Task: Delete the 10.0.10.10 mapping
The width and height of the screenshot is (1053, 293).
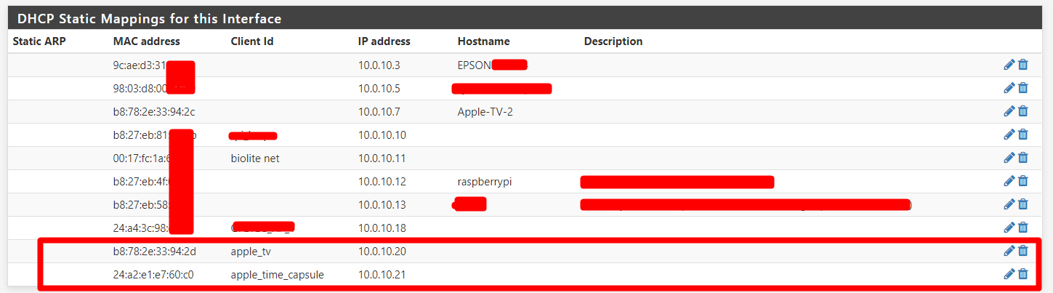Action: point(1023,135)
